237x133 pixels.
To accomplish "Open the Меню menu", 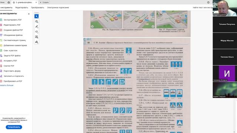I will (2, 3).
